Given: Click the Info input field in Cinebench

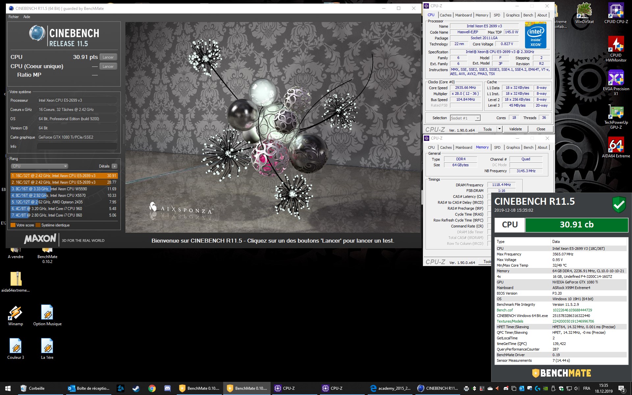Looking at the screenshot, I should (x=77, y=146).
